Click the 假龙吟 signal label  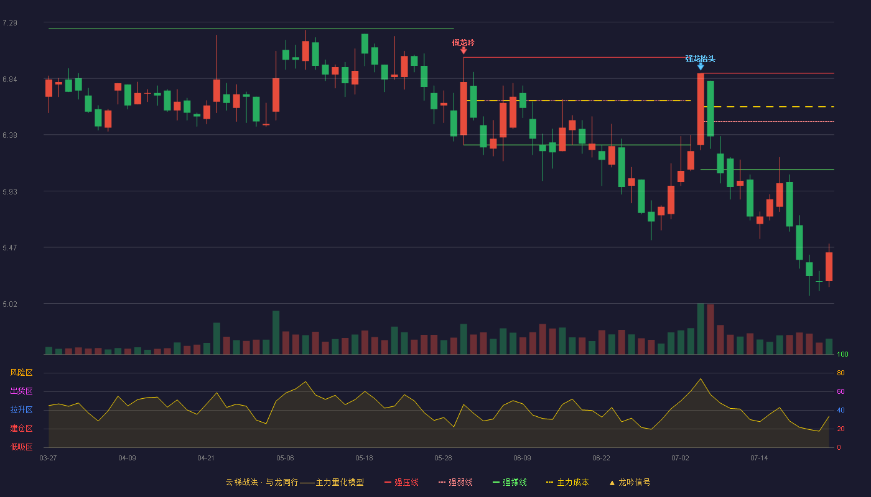(463, 43)
